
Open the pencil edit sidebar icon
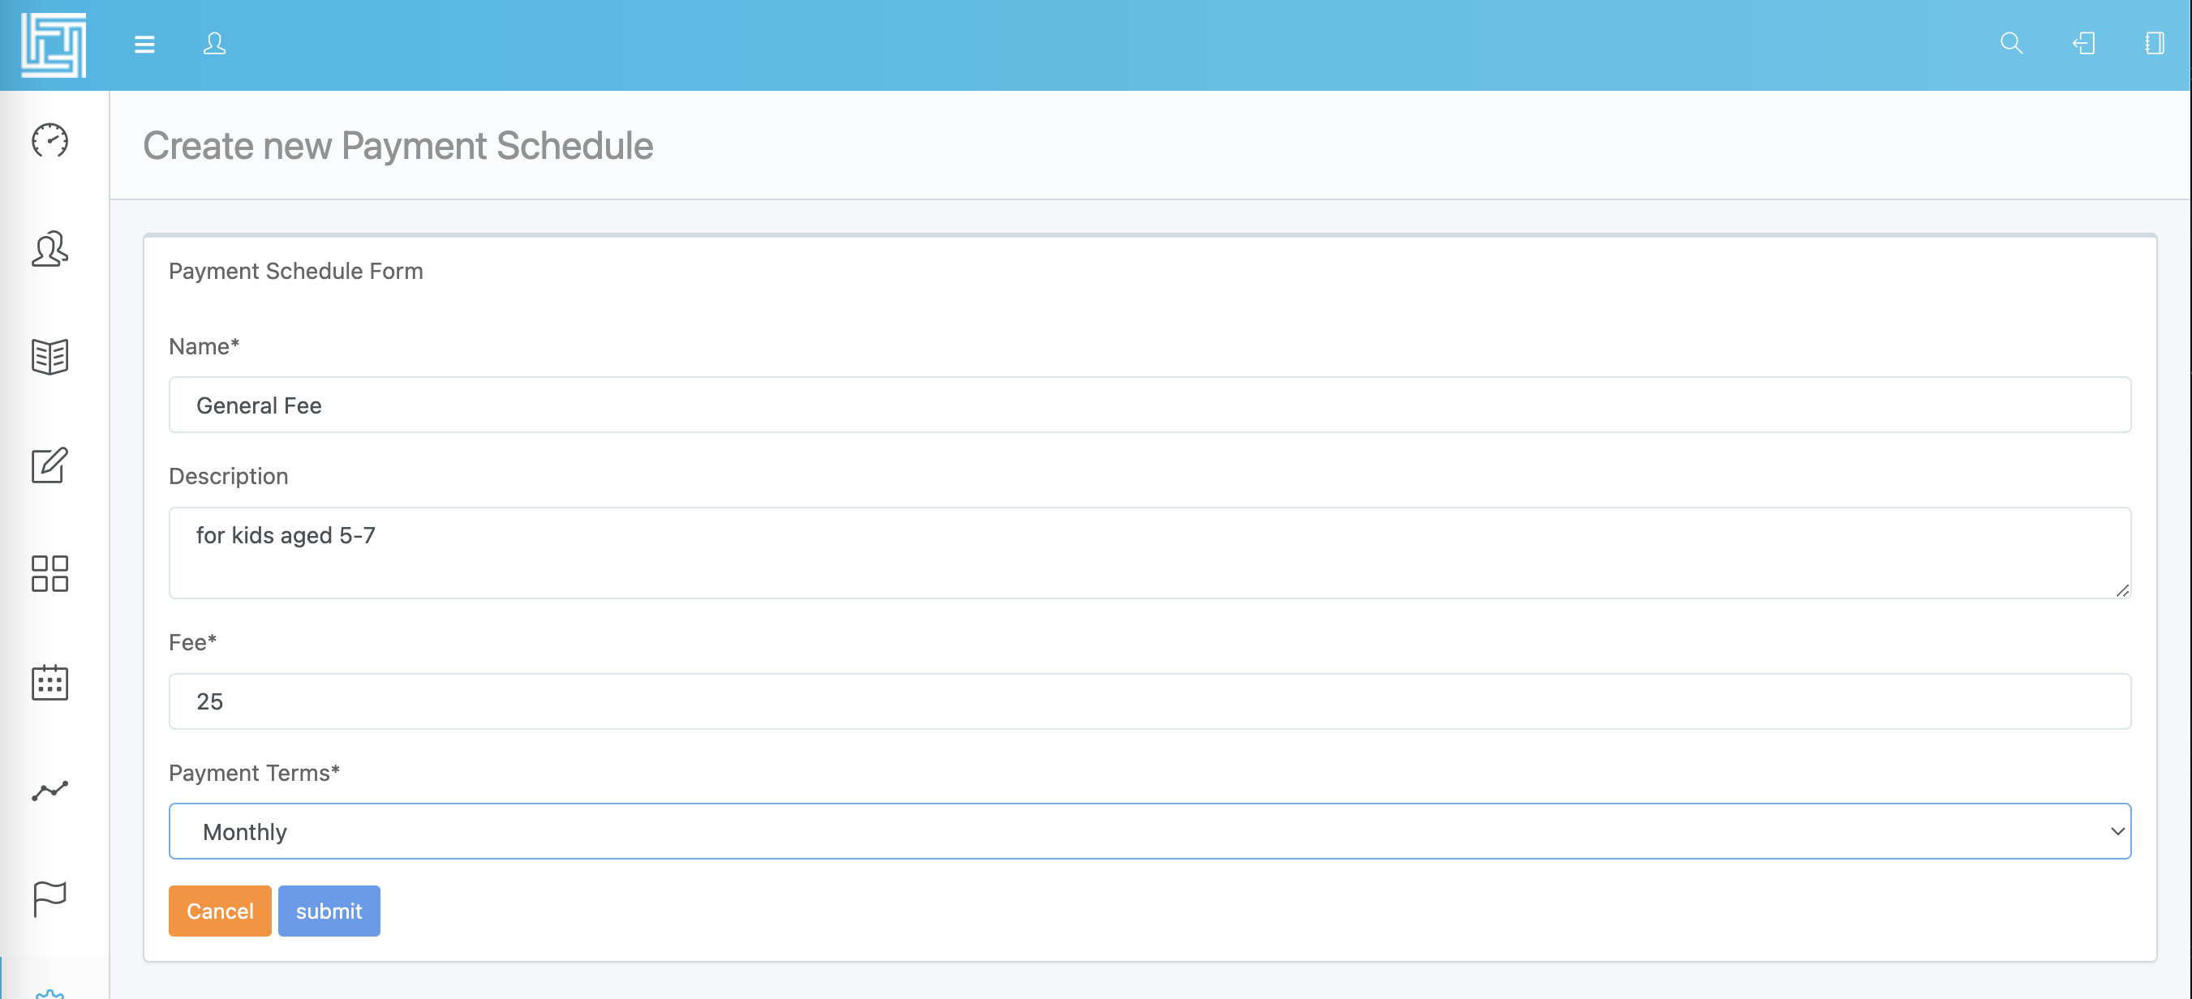(50, 465)
